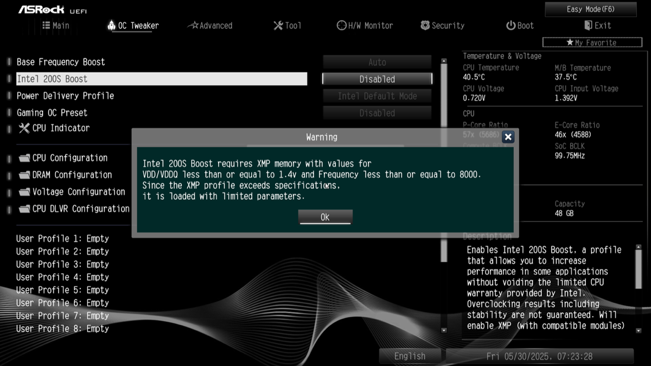The image size is (651, 366).
Task: Click the ASRock UEFI logo
Action: click(x=52, y=10)
